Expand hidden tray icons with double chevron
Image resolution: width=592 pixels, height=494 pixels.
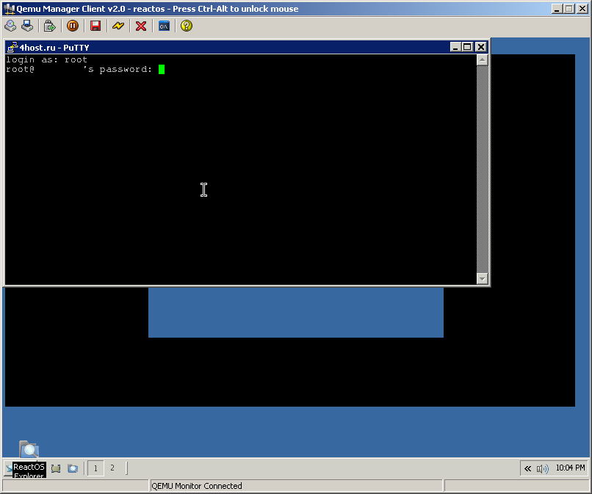click(x=527, y=468)
